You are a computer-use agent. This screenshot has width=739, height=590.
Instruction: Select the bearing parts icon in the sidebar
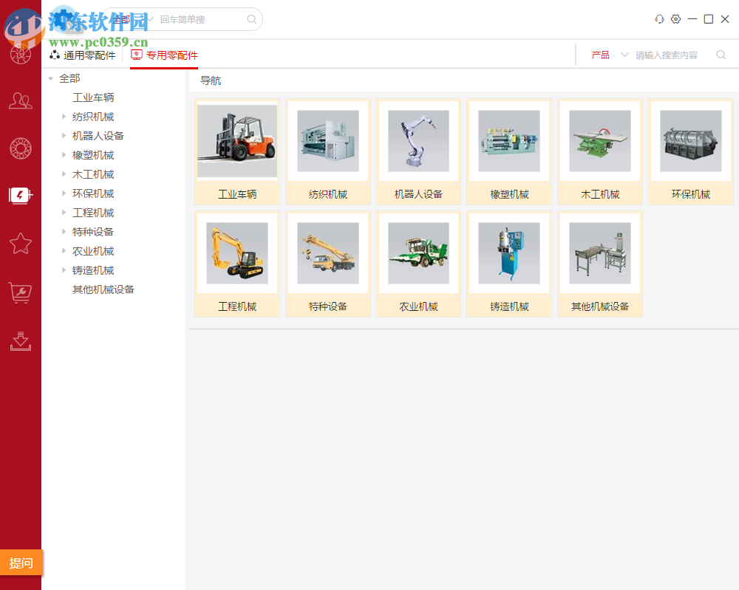(x=21, y=148)
